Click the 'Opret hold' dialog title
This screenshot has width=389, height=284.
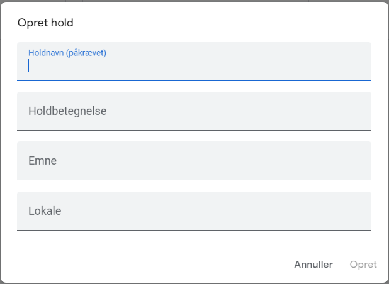45,23
